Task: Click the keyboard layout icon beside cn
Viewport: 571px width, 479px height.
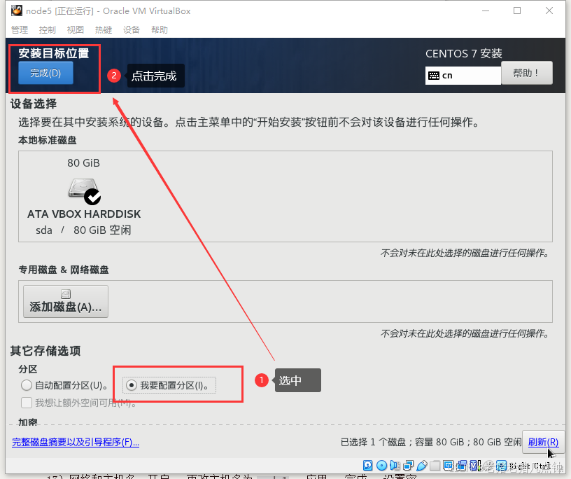Action: pos(434,76)
